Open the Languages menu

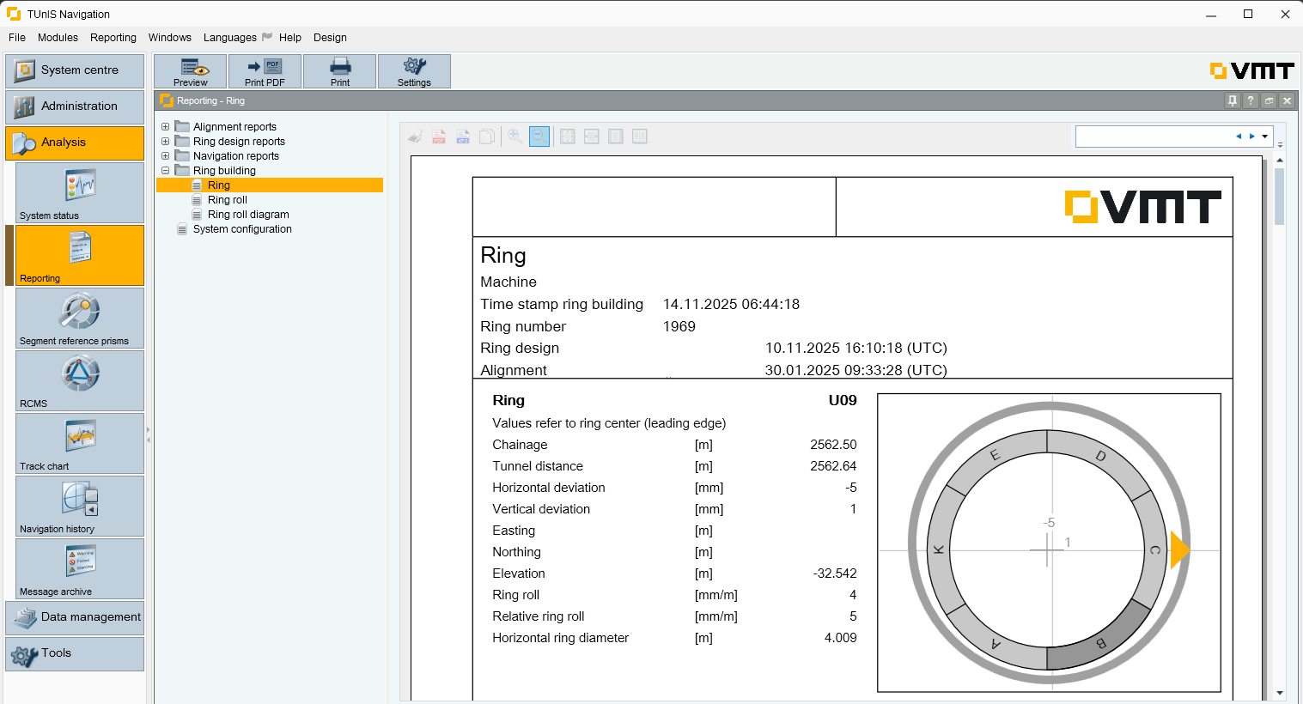(x=229, y=38)
